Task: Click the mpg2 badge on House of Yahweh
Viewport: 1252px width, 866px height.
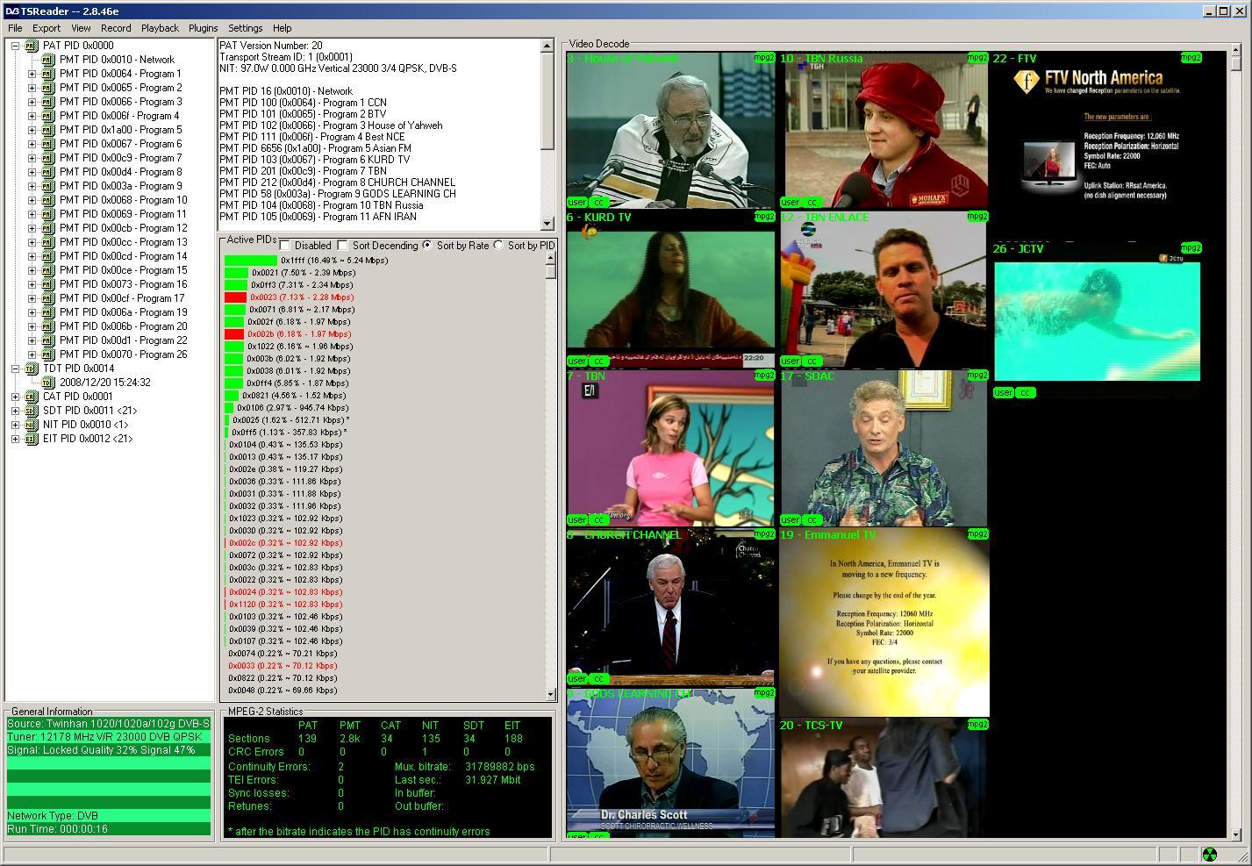Action: coord(764,58)
